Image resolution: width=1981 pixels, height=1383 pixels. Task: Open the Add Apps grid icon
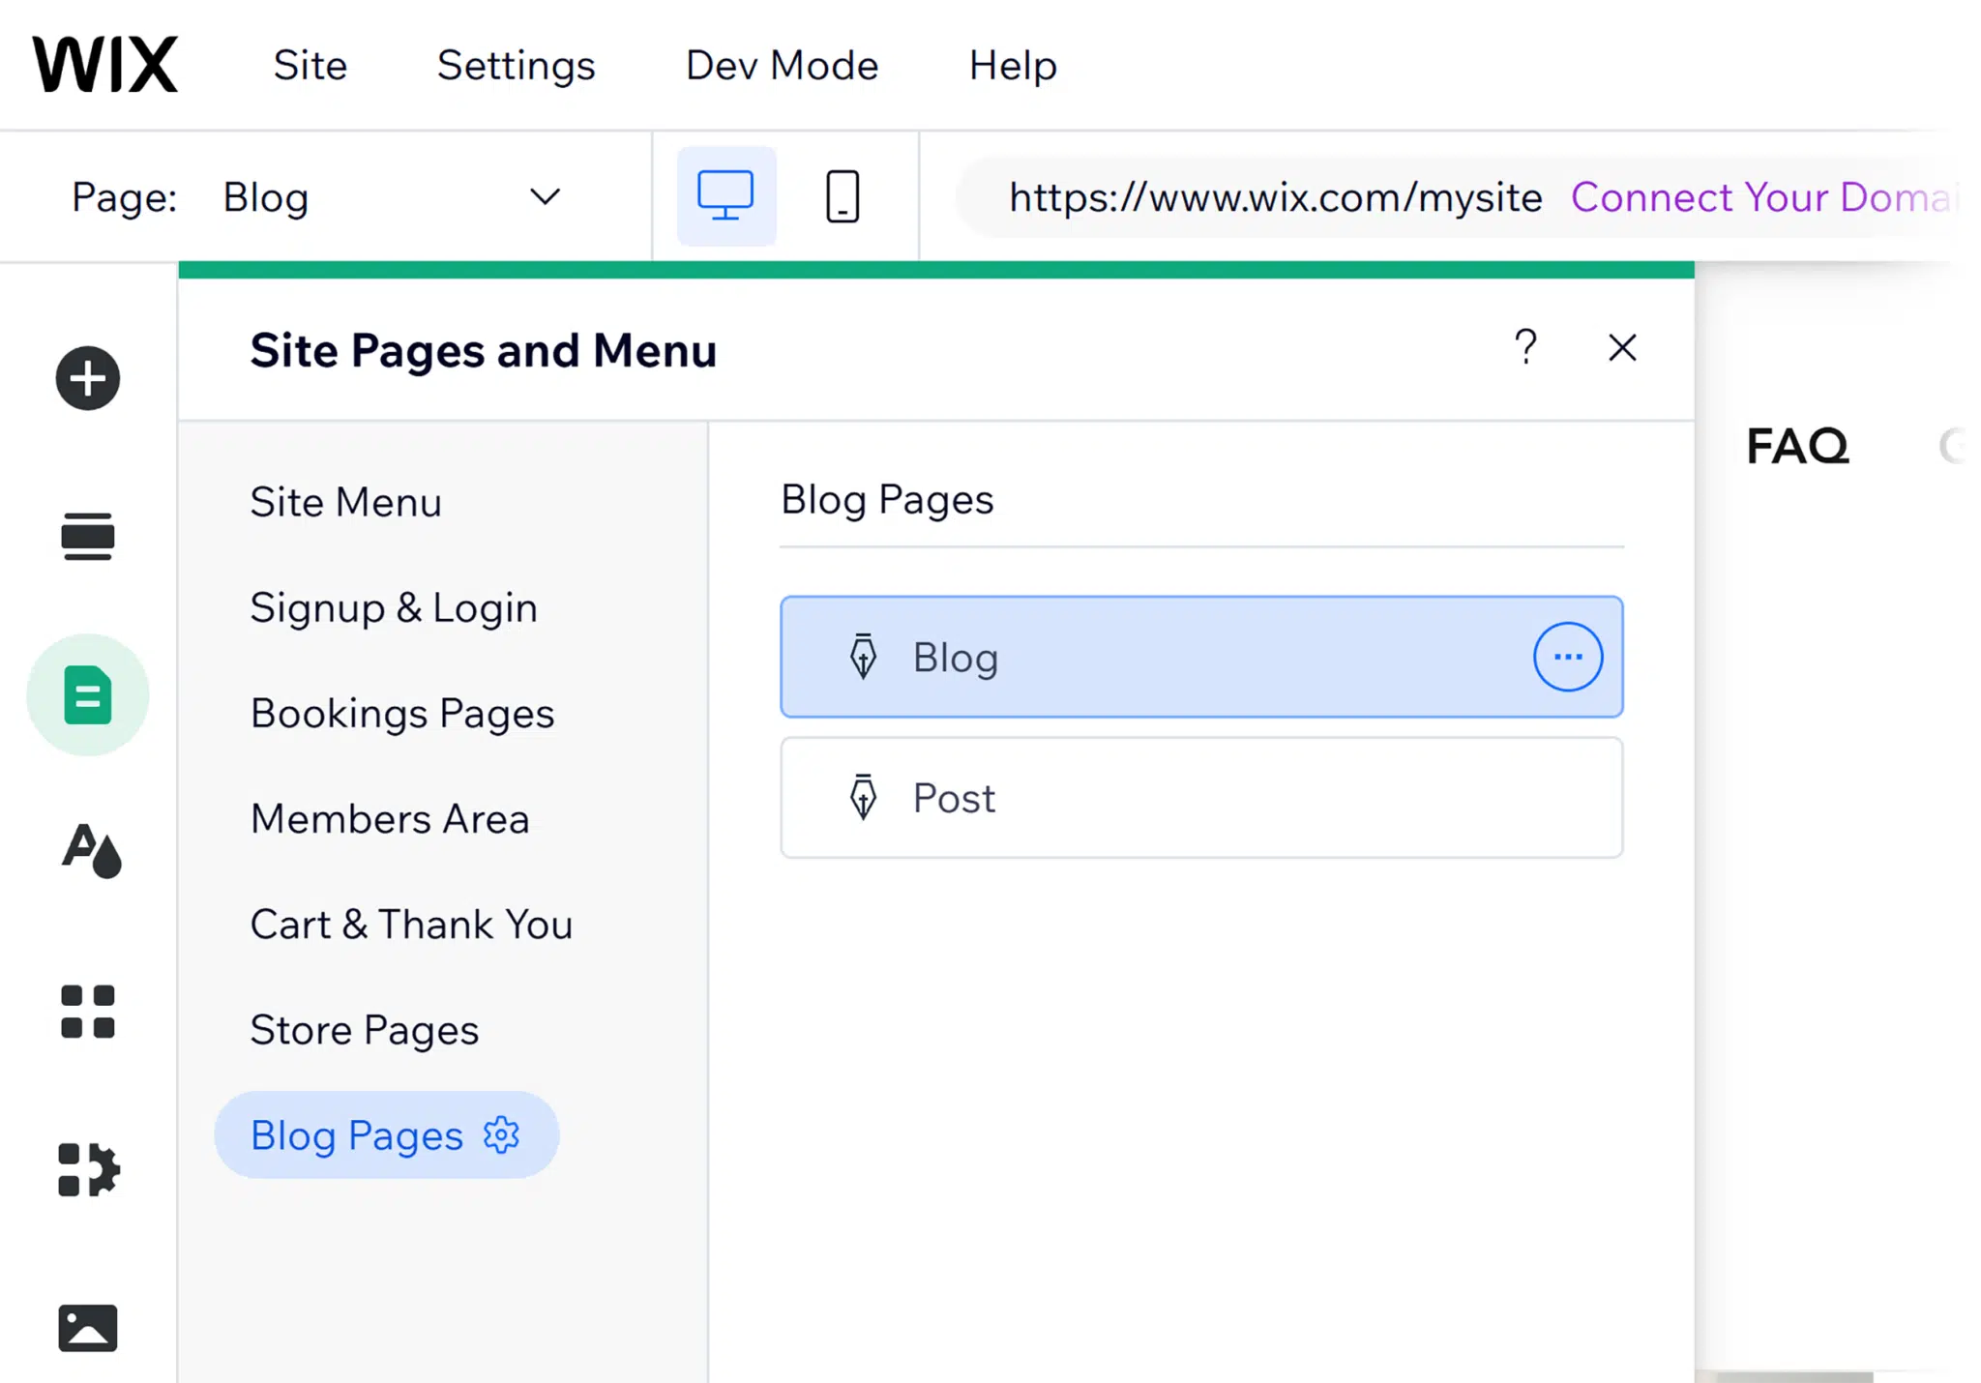coord(88,1012)
